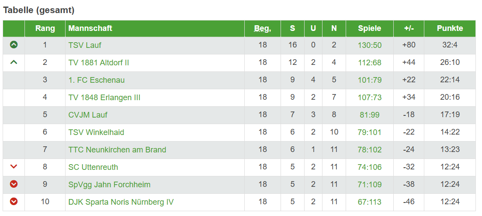
Task: Click the Mannschaft column header
Action: click(x=90, y=28)
